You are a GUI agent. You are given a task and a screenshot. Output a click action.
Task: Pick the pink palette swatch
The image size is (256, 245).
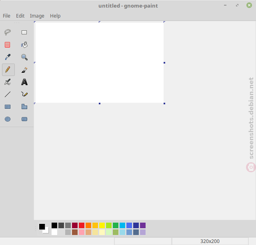coord(82,232)
